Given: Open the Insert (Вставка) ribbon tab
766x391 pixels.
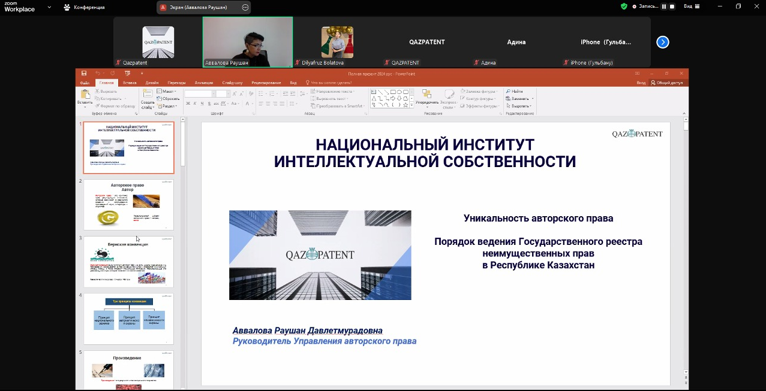Looking at the screenshot, I should pyautogui.click(x=130, y=83).
